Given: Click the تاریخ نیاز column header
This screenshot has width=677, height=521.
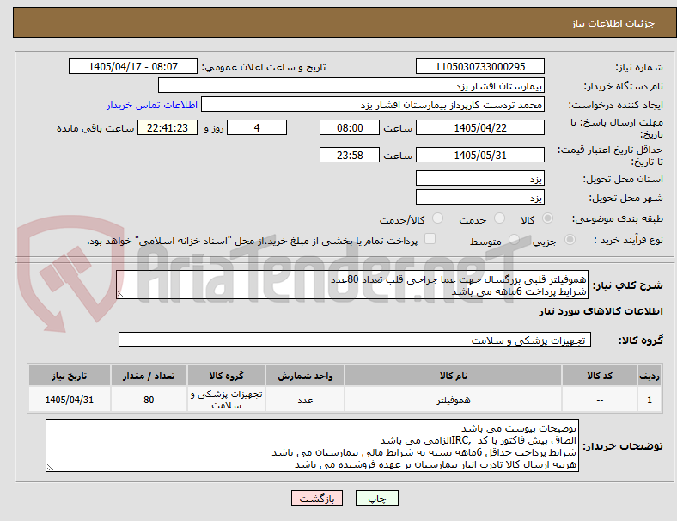Looking at the screenshot, I should coord(69,376).
